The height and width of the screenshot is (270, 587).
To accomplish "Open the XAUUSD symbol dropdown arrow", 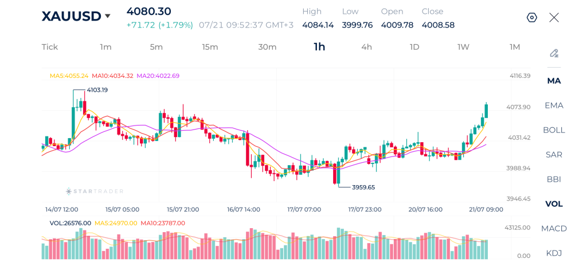I will pos(108,16).
